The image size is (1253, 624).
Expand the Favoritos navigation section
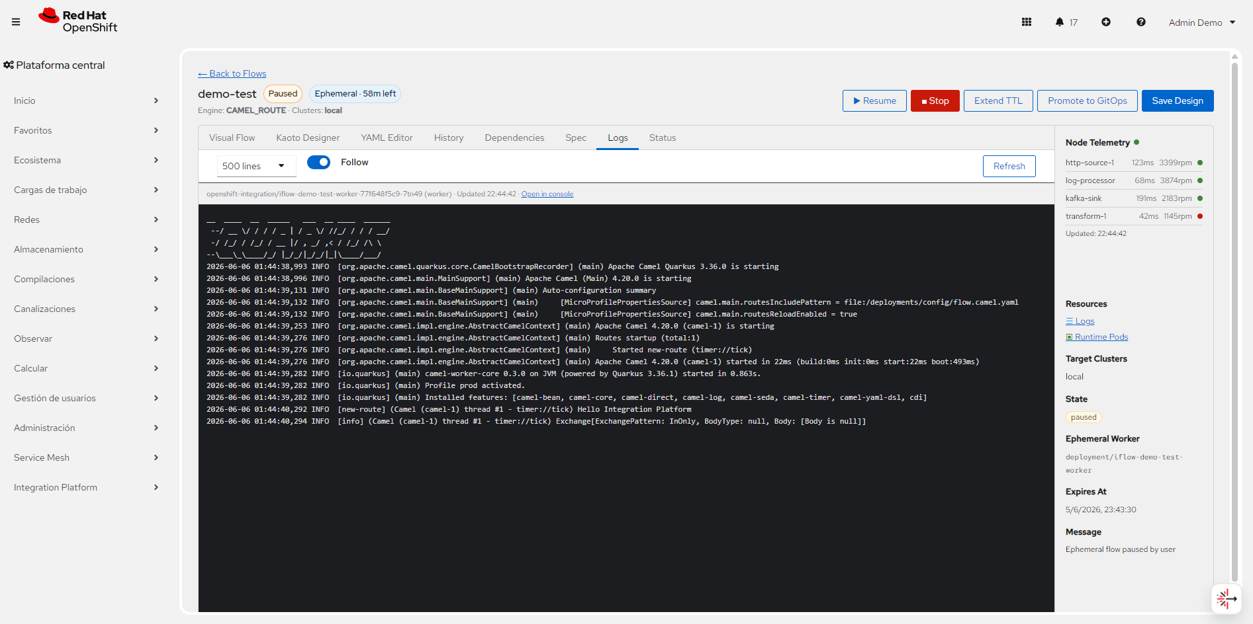[x=86, y=130]
